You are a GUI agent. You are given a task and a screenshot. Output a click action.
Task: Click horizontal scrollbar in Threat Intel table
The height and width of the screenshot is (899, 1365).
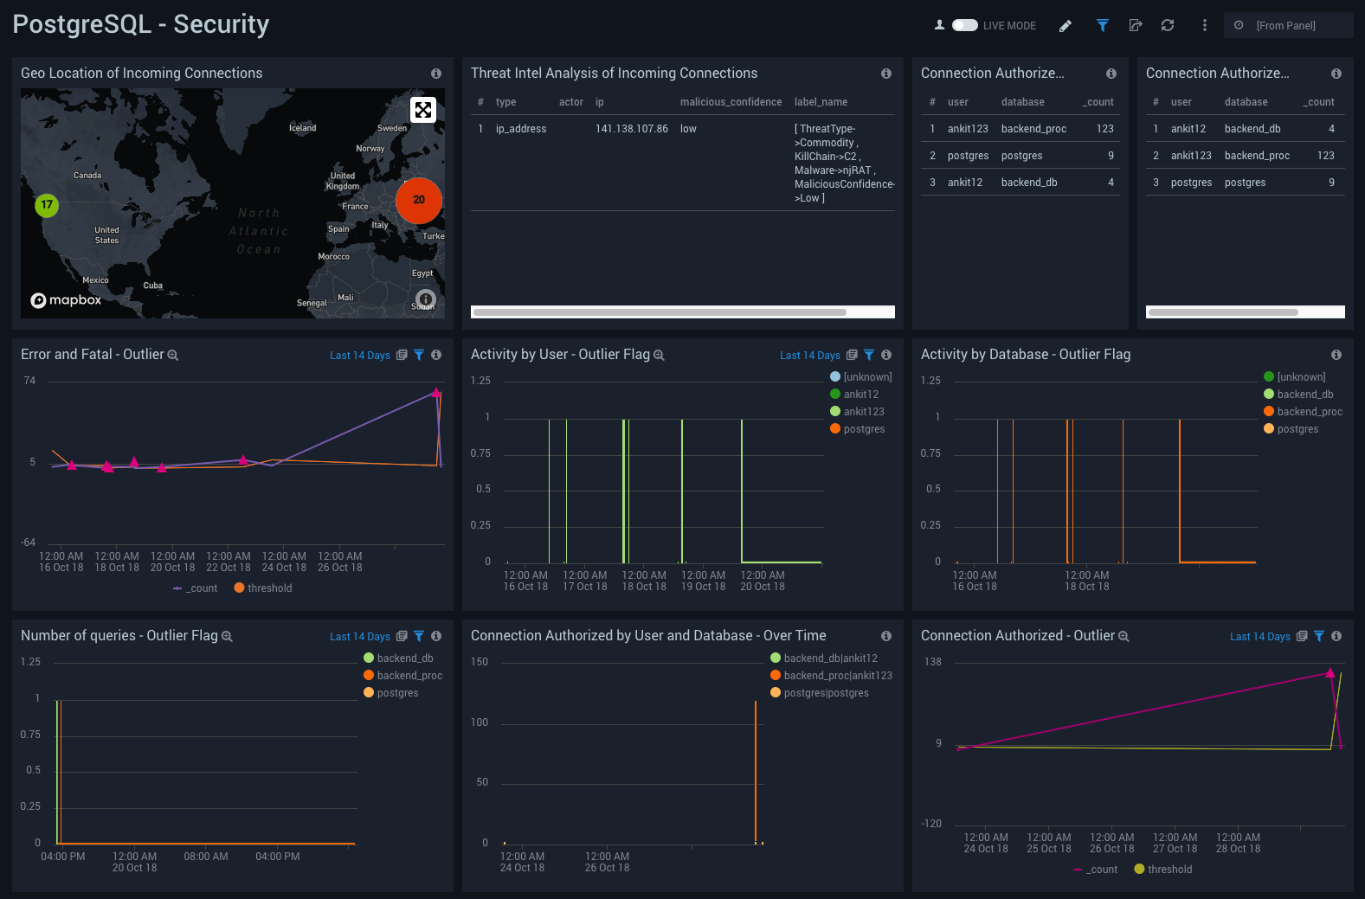point(660,312)
